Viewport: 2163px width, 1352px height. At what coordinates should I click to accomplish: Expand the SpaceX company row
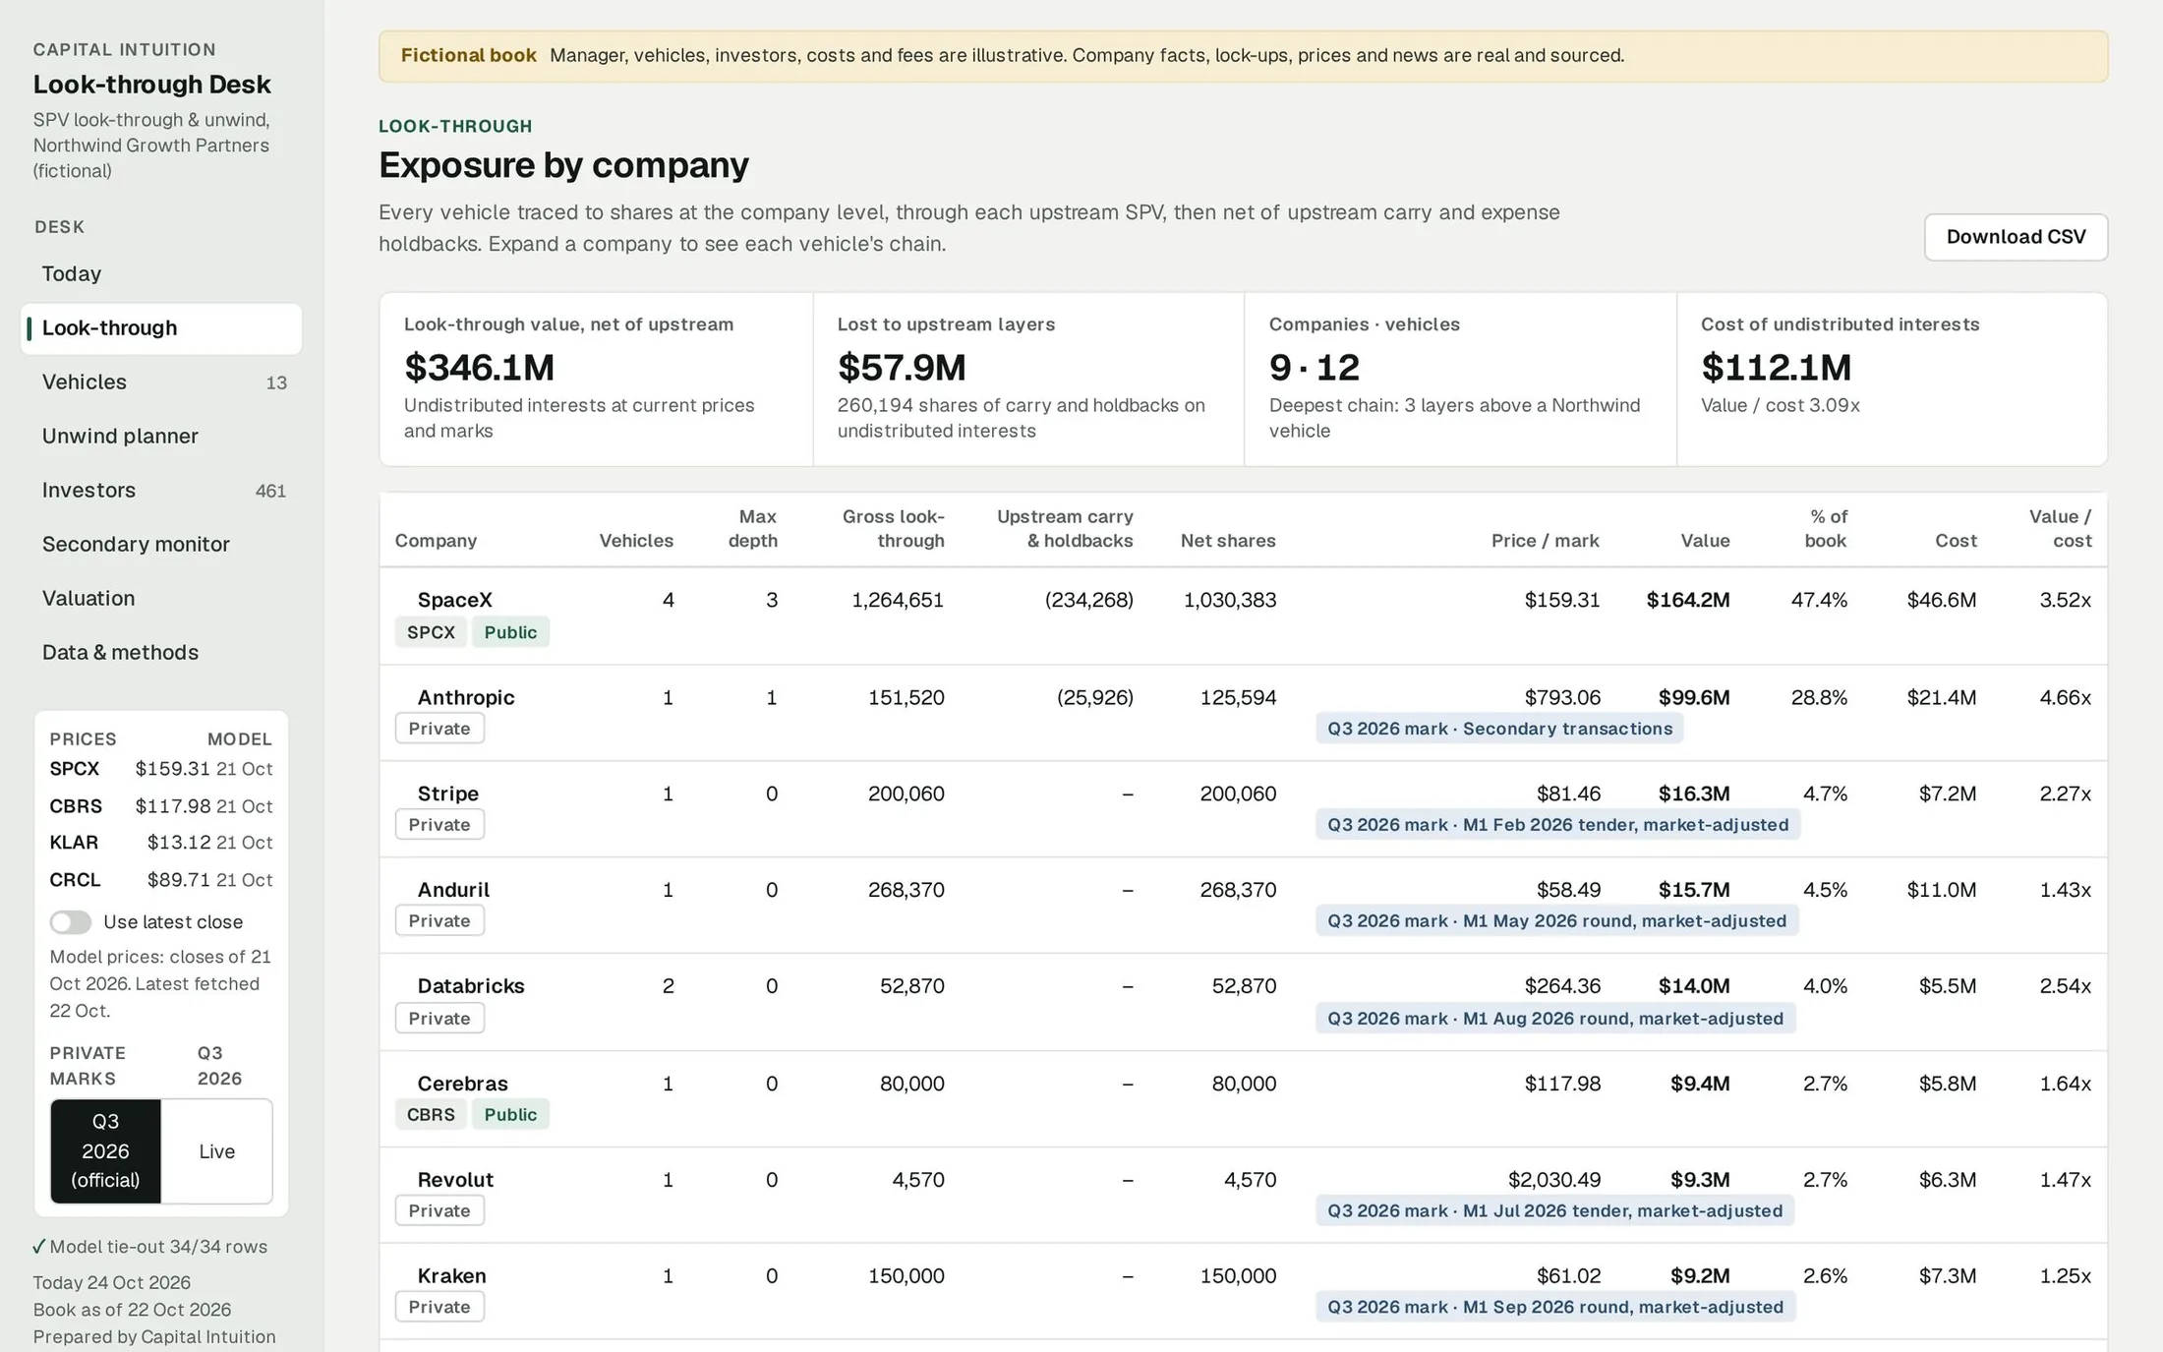[1243, 616]
